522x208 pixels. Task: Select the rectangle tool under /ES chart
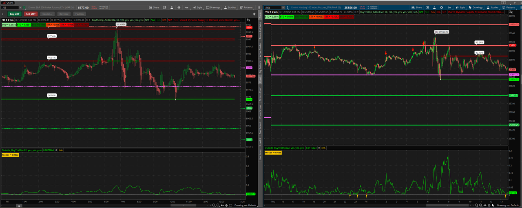click(x=230, y=205)
